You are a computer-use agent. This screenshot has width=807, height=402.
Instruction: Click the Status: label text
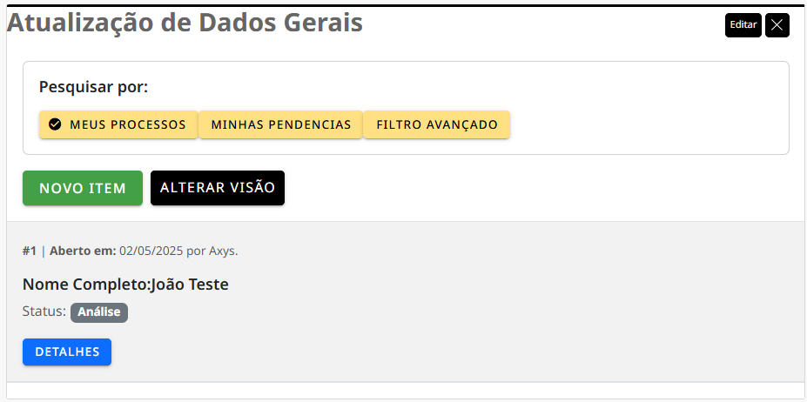(44, 312)
